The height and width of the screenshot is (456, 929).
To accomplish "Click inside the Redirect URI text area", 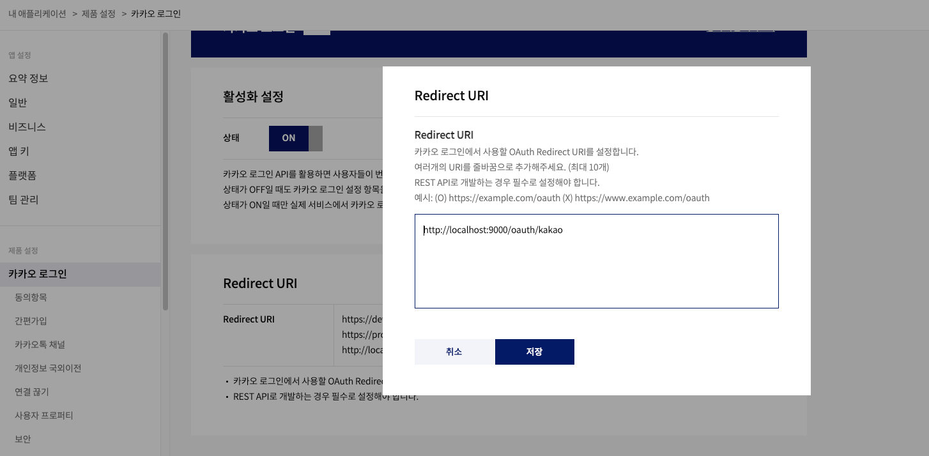I will (x=596, y=261).
